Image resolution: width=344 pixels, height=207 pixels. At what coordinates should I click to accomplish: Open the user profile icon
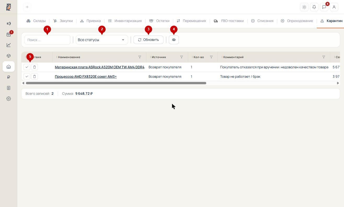click(x=334, y=7)
